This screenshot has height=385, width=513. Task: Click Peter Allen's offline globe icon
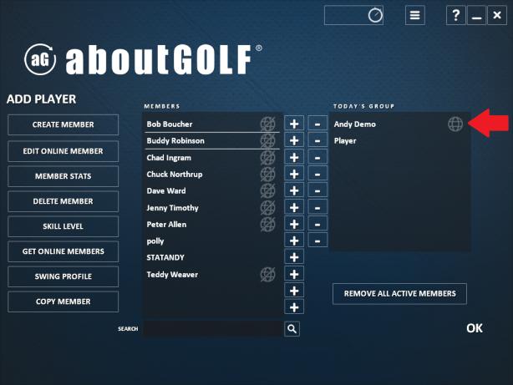point(267,224)
